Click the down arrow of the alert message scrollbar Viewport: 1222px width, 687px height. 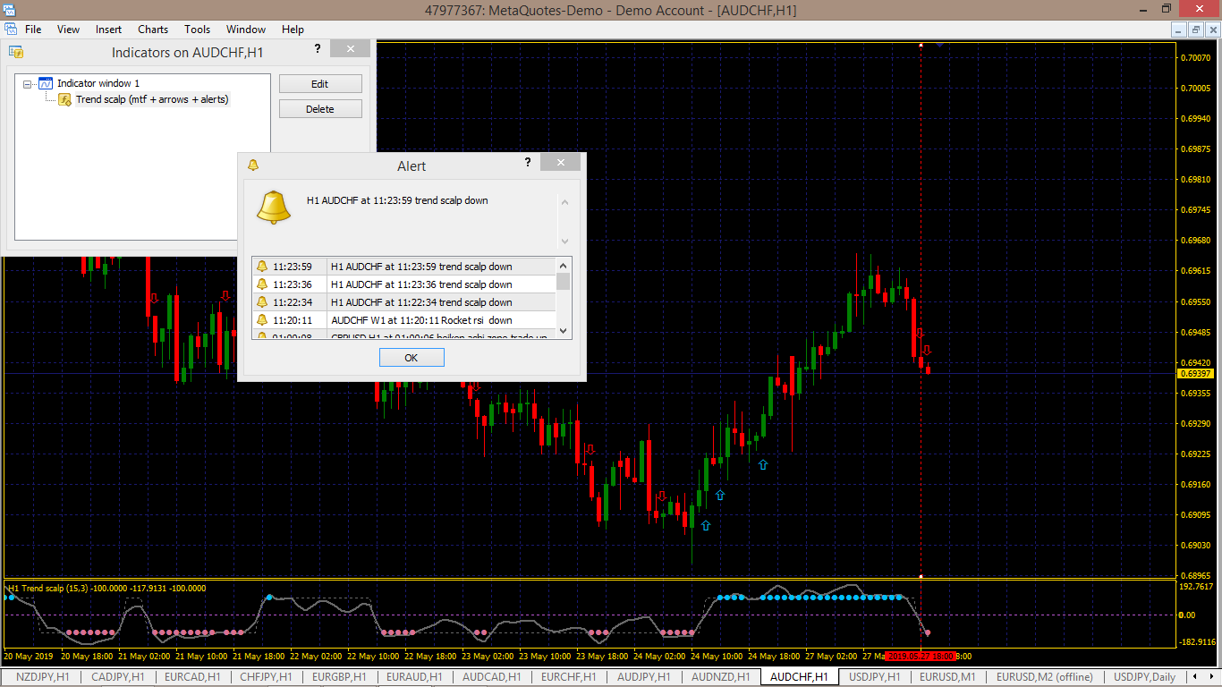[564, 241]
